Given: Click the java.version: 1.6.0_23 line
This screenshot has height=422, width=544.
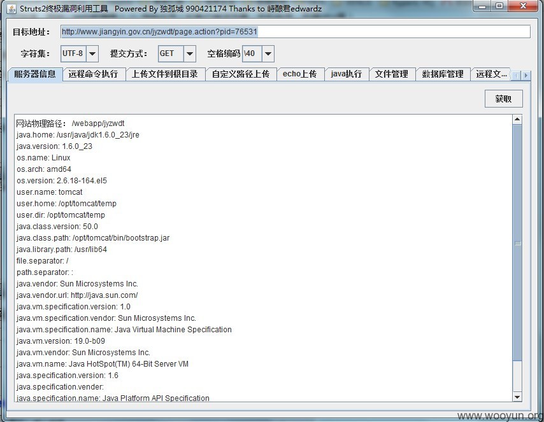Looking at the screenshot, I should coord(54,146).
